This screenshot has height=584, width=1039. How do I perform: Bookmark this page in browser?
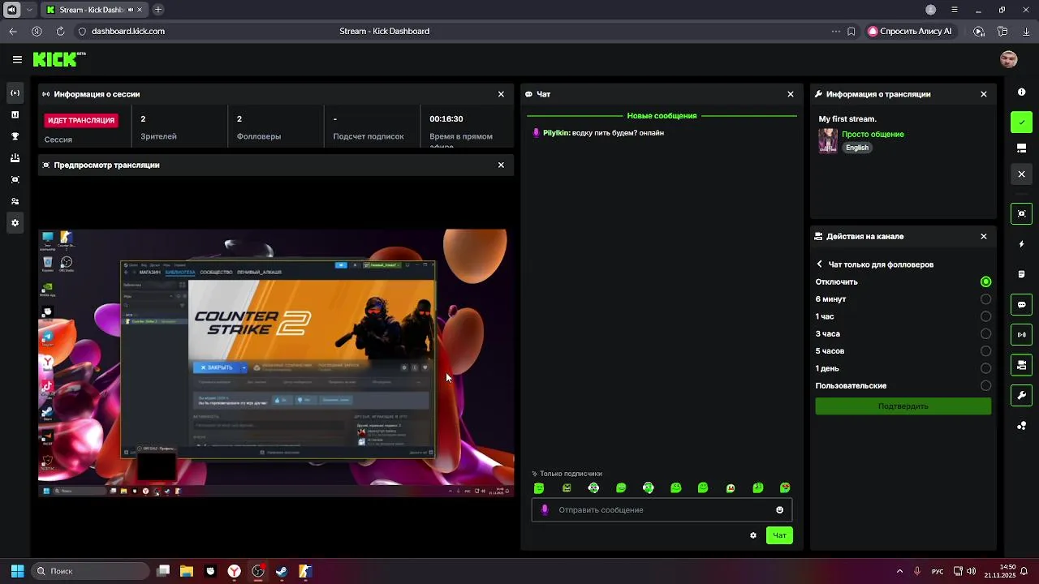(x=851, y=32)
